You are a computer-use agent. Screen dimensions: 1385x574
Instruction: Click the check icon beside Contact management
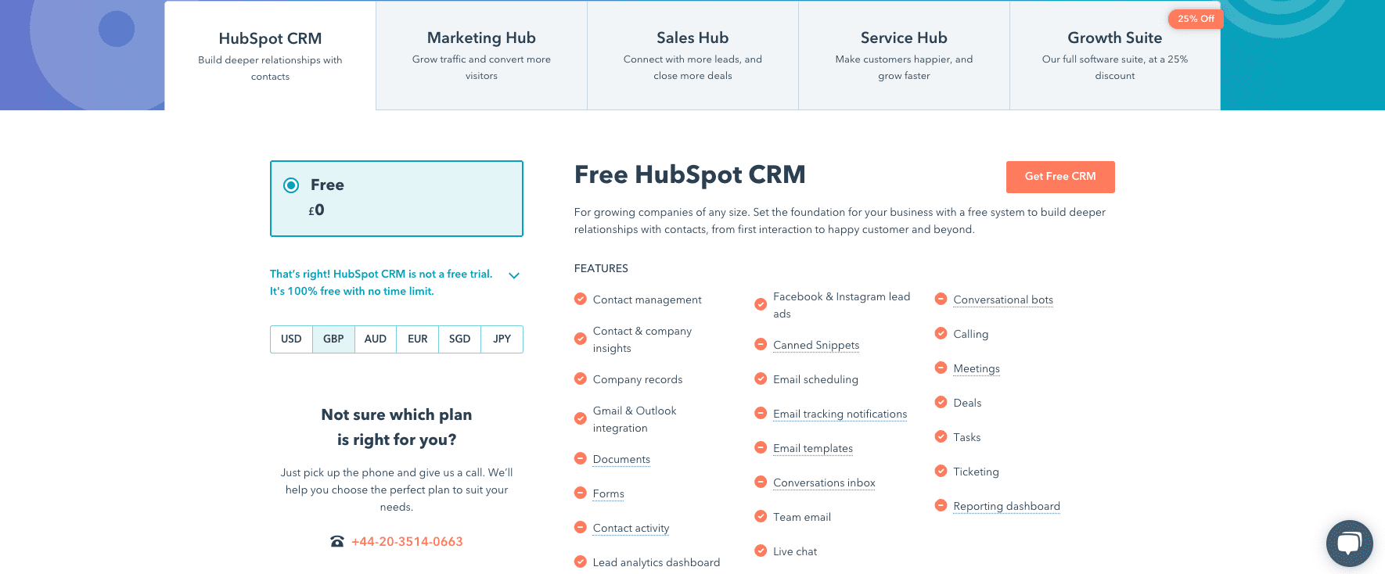580,299
